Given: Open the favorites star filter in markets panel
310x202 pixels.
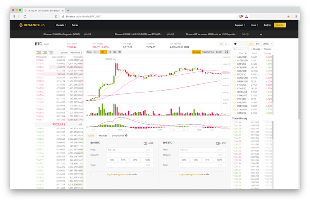Looking at the screenshot, I should 235,44.
